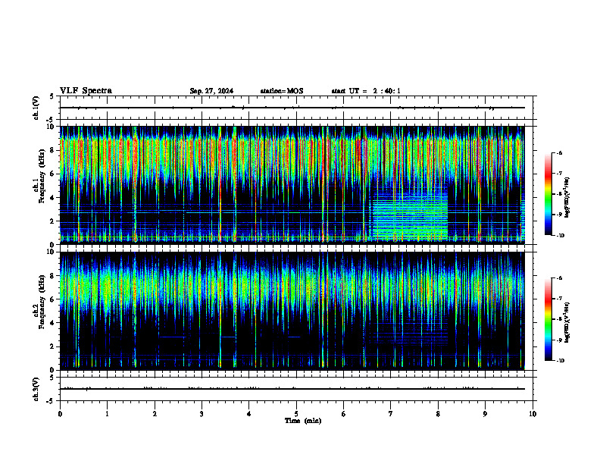Screen dimensions: 600x464
Task: Select the date text "Sep. 27, 2024"
Action: point(211,91)
